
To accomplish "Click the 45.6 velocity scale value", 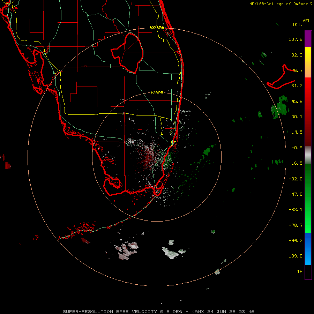I will click(x=297, y=101).
